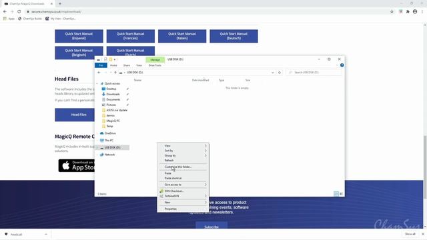Open the Apps bookmark shortcut
Screen dimensions: 427x240
(9, 19)
